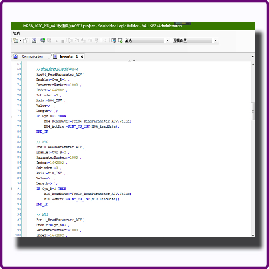Viewport: 269px width, 269px height.
Task: Open the 帮助 (Help) menu
Action: [16, 33]
